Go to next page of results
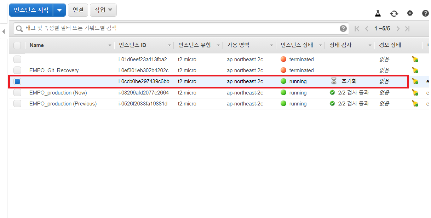431x218 pixels. coord(398,29)
